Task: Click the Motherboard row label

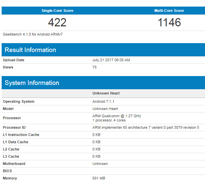Action: 14,164
